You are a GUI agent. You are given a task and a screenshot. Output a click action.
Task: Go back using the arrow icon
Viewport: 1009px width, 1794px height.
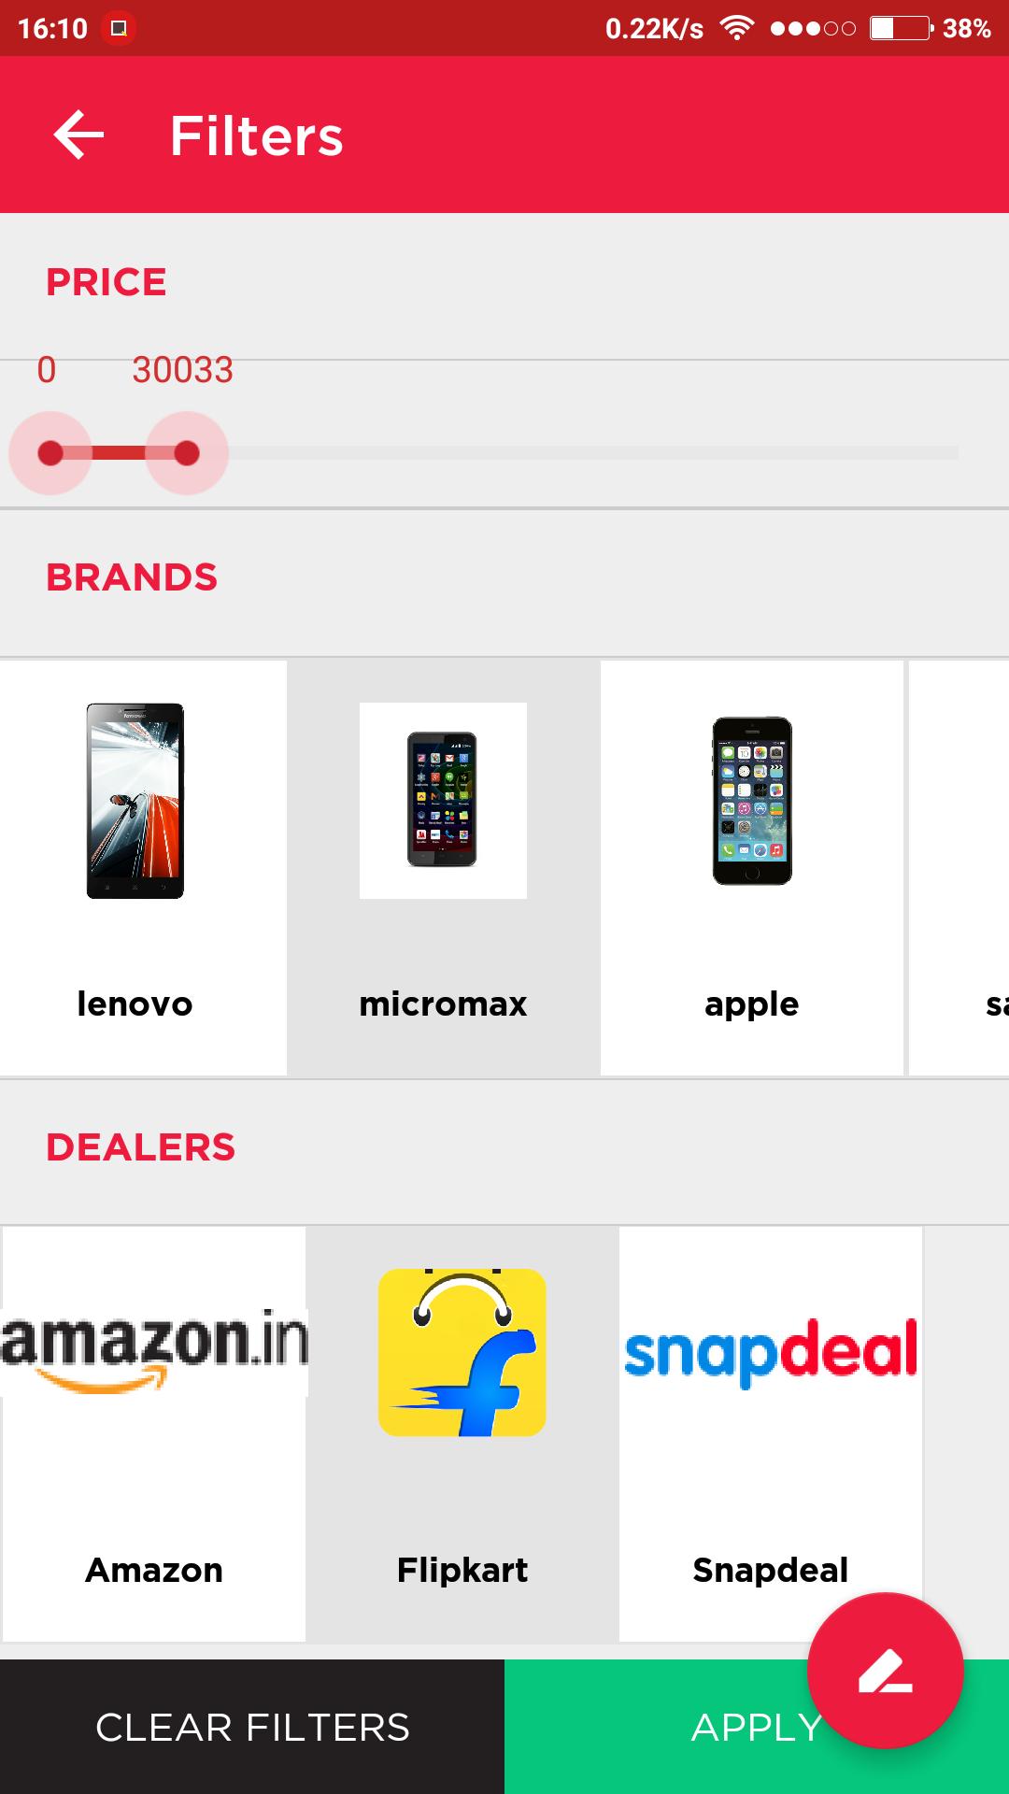(x=78, y=135)
